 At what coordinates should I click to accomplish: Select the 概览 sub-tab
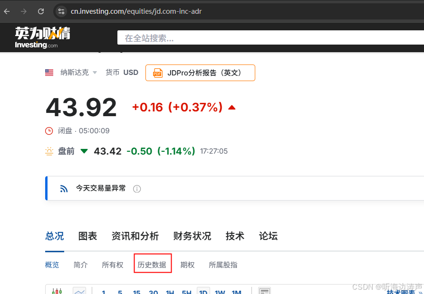52,265
